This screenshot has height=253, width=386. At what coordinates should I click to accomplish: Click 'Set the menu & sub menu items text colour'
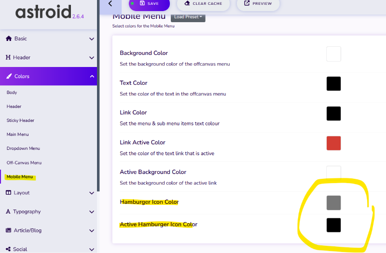(x=170, y=123)
